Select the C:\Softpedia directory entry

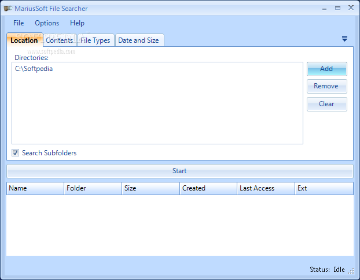[x=34, y=69]
